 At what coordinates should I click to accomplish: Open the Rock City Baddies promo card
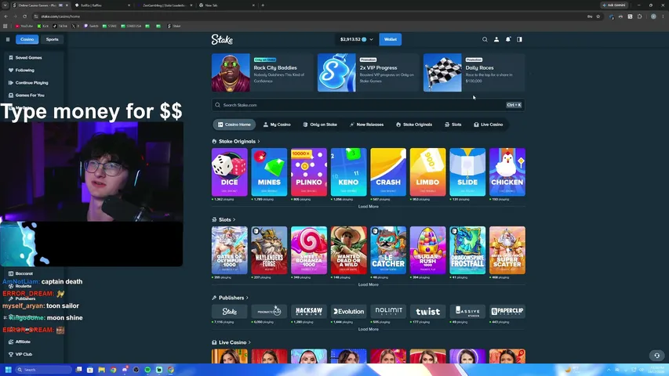click(262, 73)
